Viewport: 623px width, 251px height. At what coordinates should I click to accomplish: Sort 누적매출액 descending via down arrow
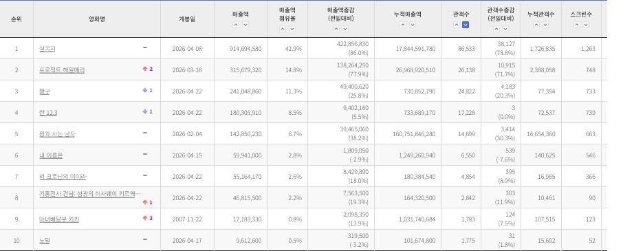click(x=413, y=25)
